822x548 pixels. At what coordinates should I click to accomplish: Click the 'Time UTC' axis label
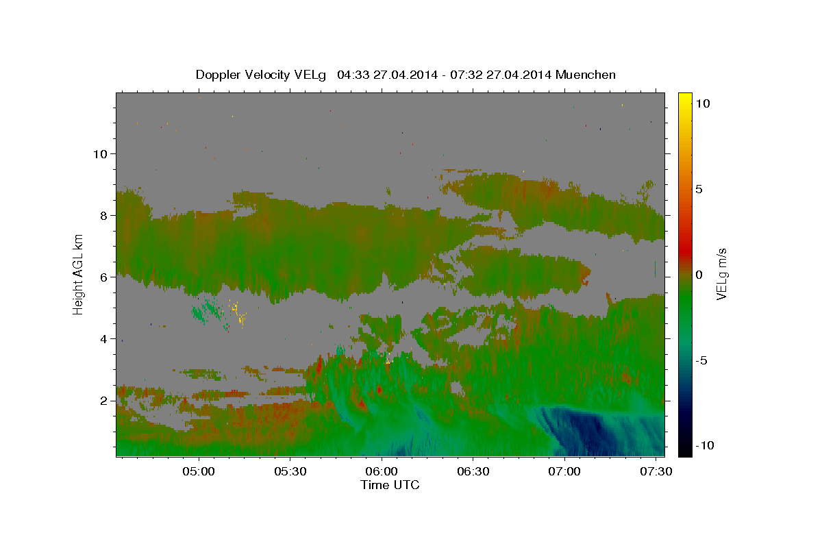pos(390,485)
